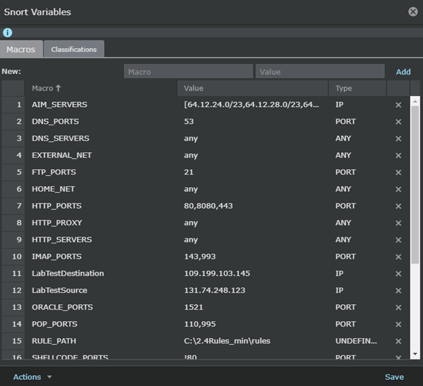Sort by the Macro column header
Image resolution: width=423 pixels, height=386 pixels.
pos(101,89)
